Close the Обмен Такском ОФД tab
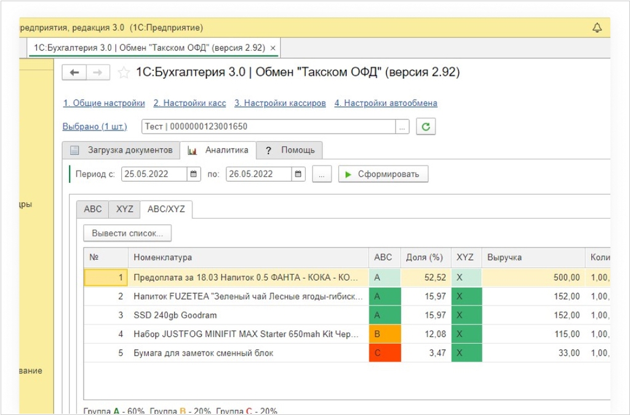630x415 pixels. pyautogui.click(x=273, y=47)
